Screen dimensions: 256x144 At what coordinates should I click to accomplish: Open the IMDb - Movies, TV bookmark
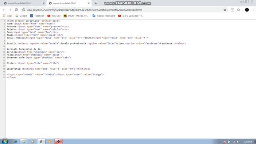(76, 16)
